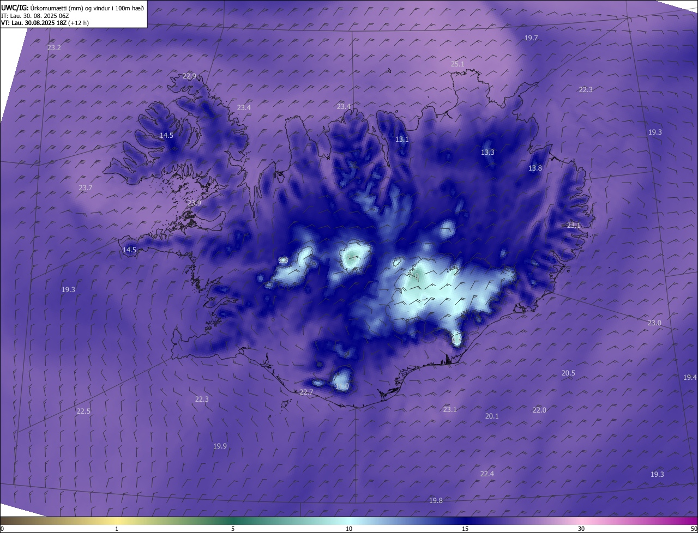Click the 19.9 value label
This screenshot has height=533, width=698.
pyautogui.click(x=220, y=446)
